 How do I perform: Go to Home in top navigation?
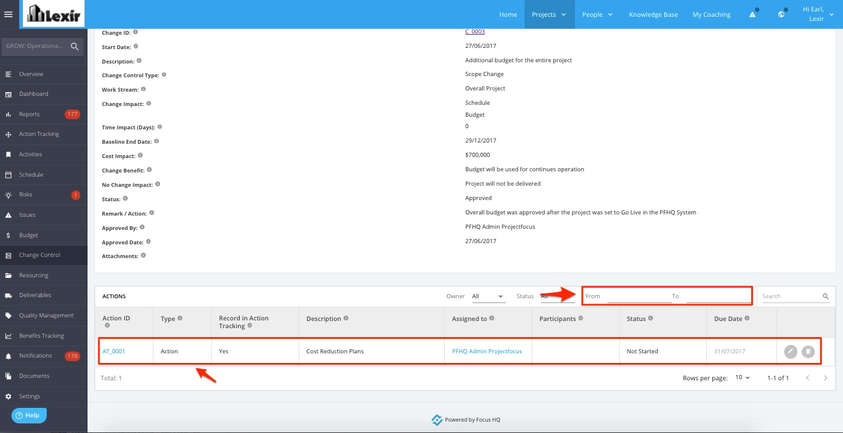[x=508, y=14]
